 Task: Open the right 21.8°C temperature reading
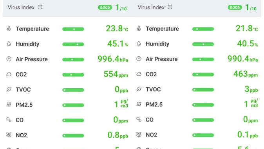247,29
